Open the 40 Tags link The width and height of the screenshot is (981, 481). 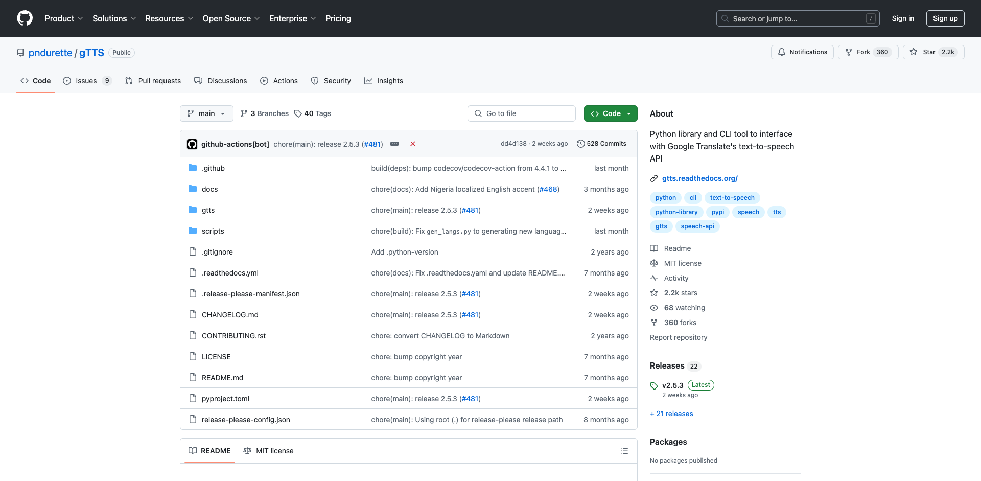[313, 113]
